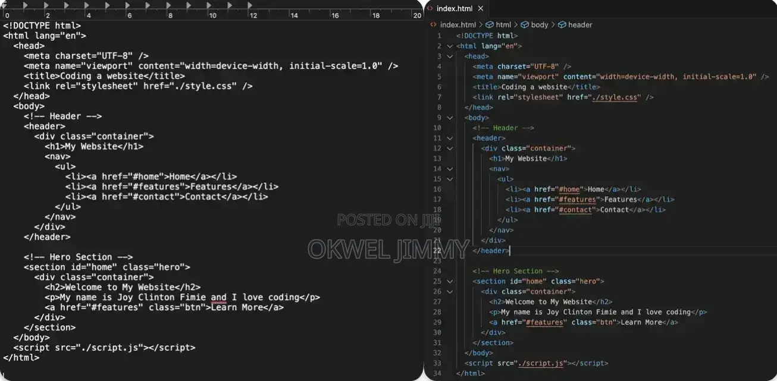Click the link rel stylesheet line in the left editor
Viewport: 777px width, 381px height.
coord(138,86)
